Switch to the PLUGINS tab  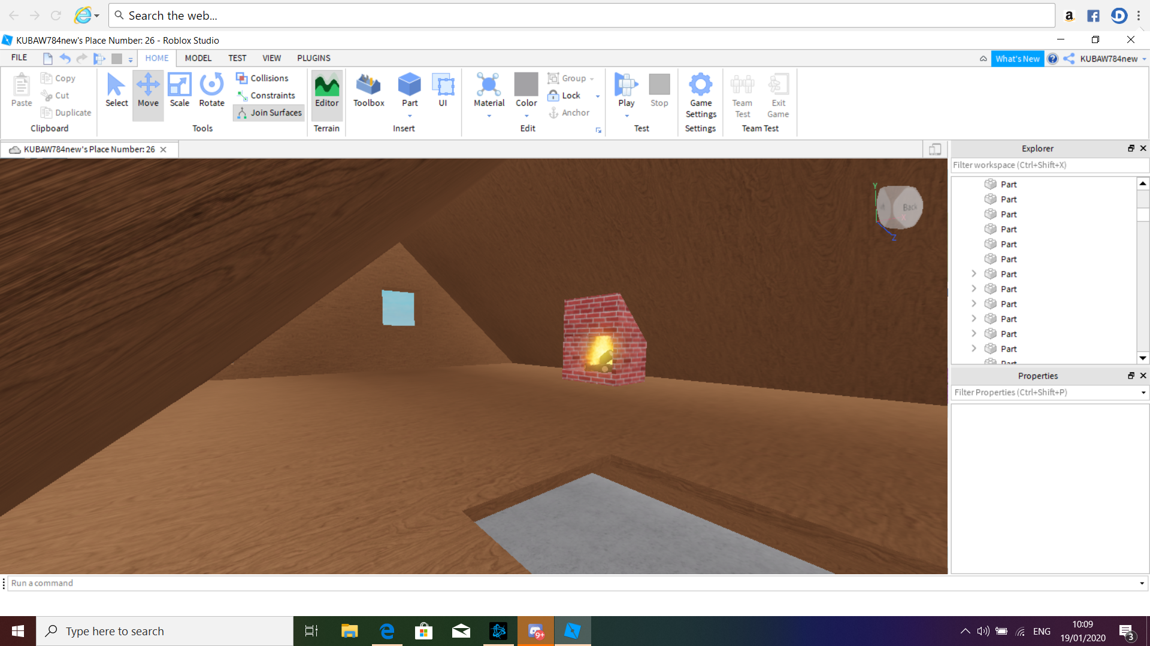tap(314, 58)
